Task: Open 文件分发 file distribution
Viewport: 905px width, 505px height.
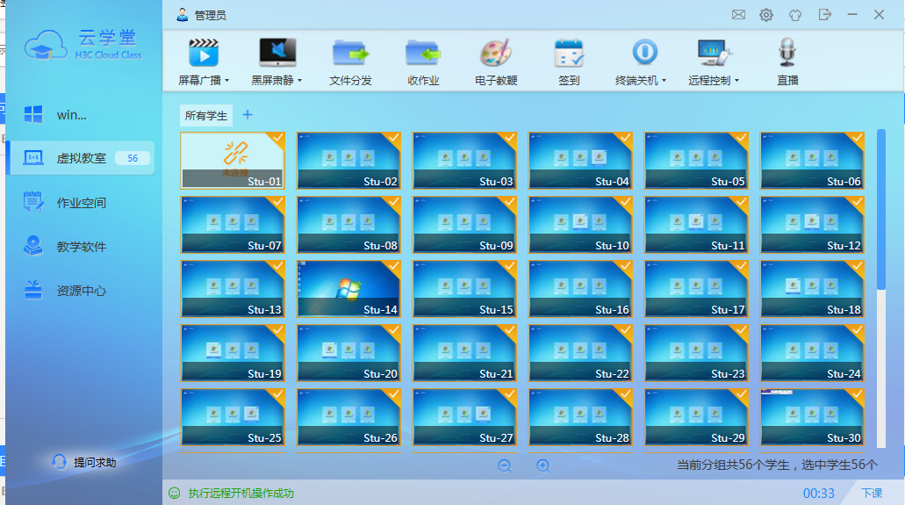Action: point(350,54)
